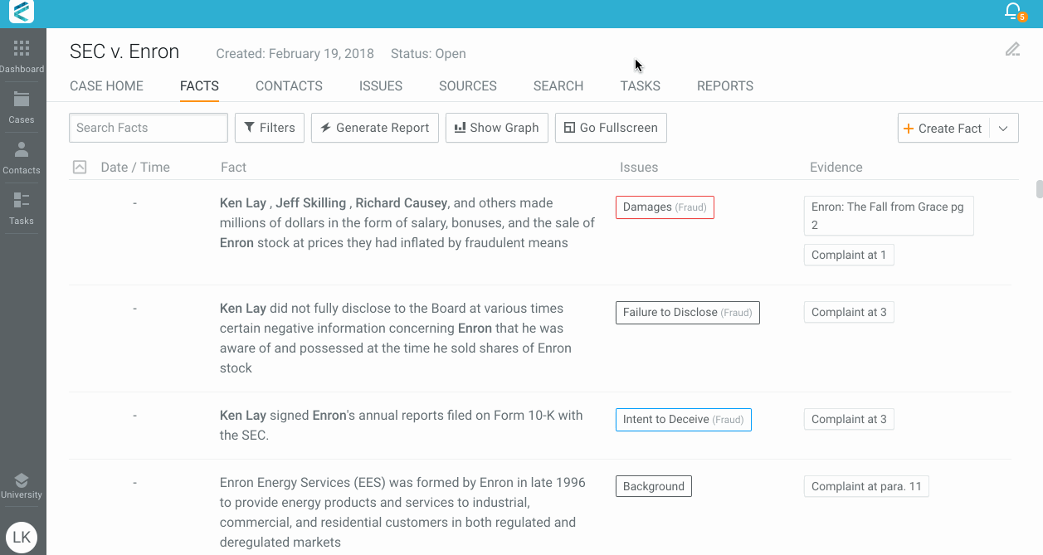The image size is (1043, 555).
Task: Click the CaseFleet logo in the top bar
Action: point(22,12)
